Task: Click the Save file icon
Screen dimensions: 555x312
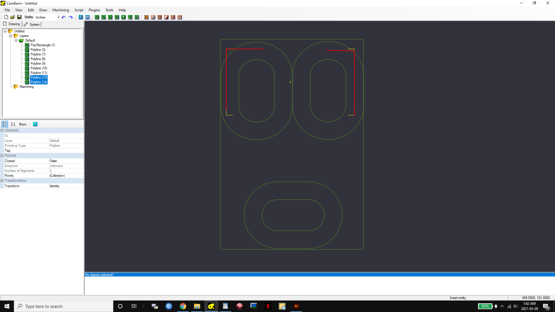Action: click(19, 17)
